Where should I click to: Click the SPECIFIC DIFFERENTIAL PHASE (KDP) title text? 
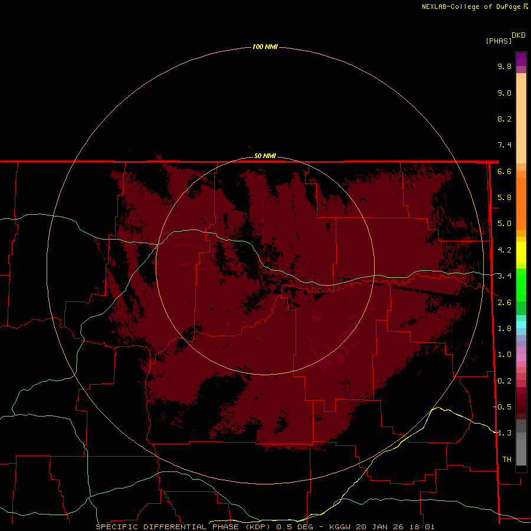click(x=183, y=527)
